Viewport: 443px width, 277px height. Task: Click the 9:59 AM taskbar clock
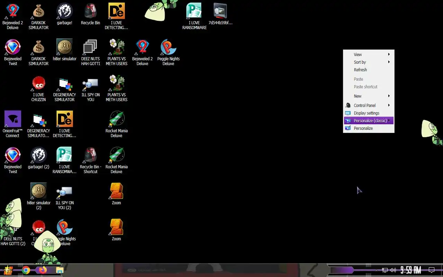pyautogui.click(x=410, y=270)
